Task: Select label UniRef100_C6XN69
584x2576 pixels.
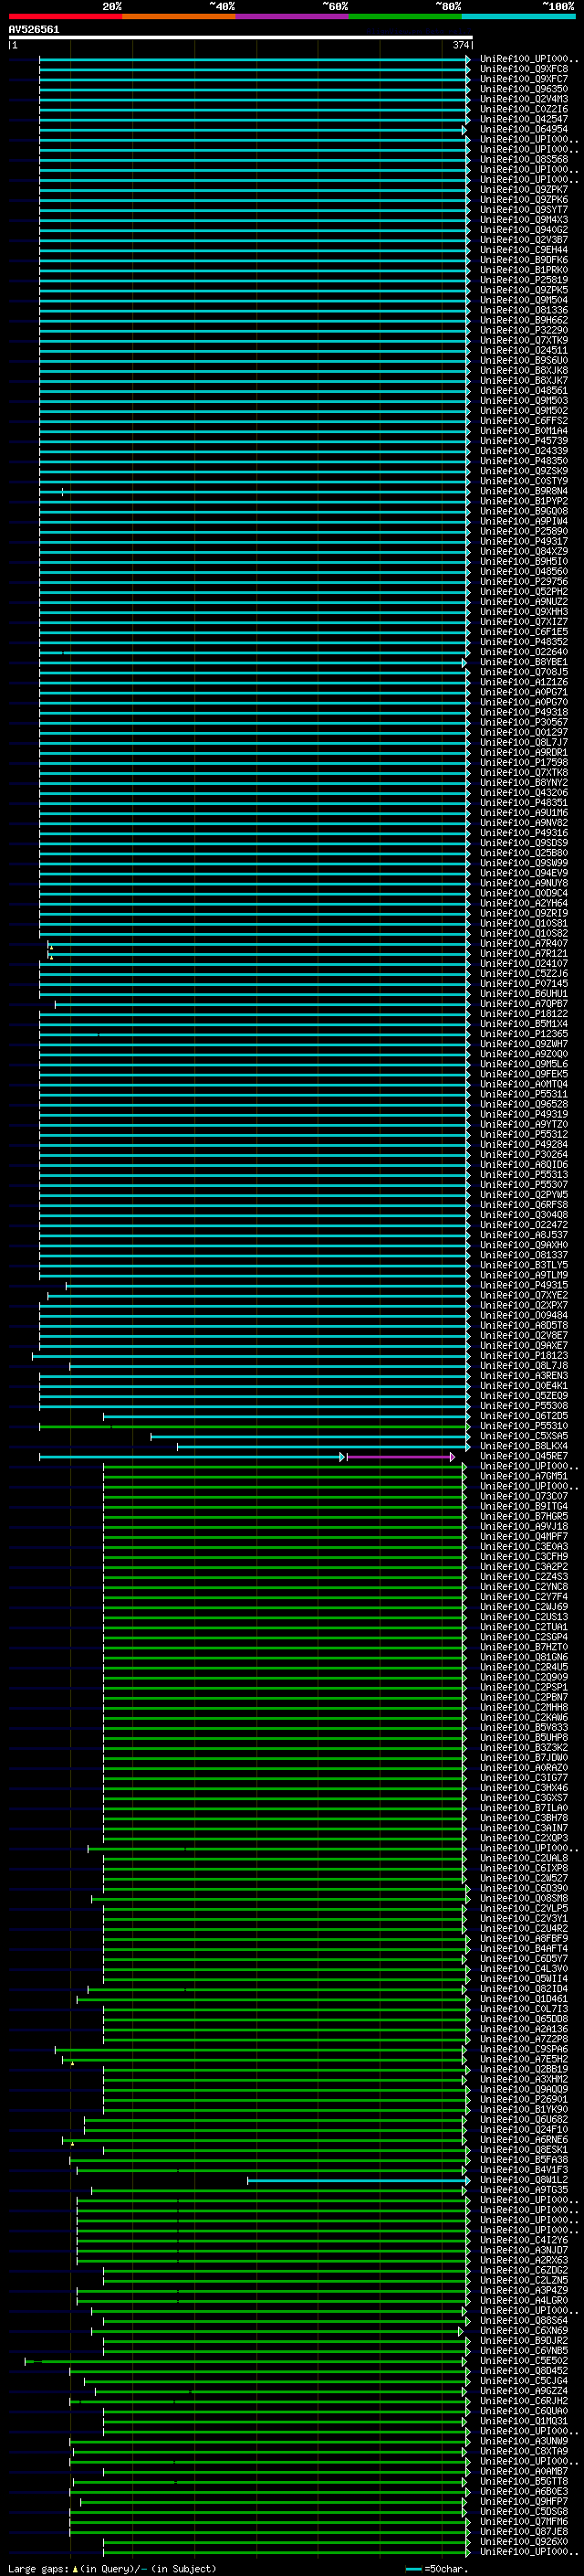Action: 523,2330
